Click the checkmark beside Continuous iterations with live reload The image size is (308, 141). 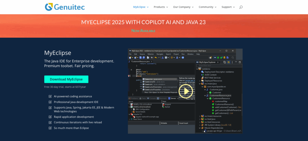[50, 122]
